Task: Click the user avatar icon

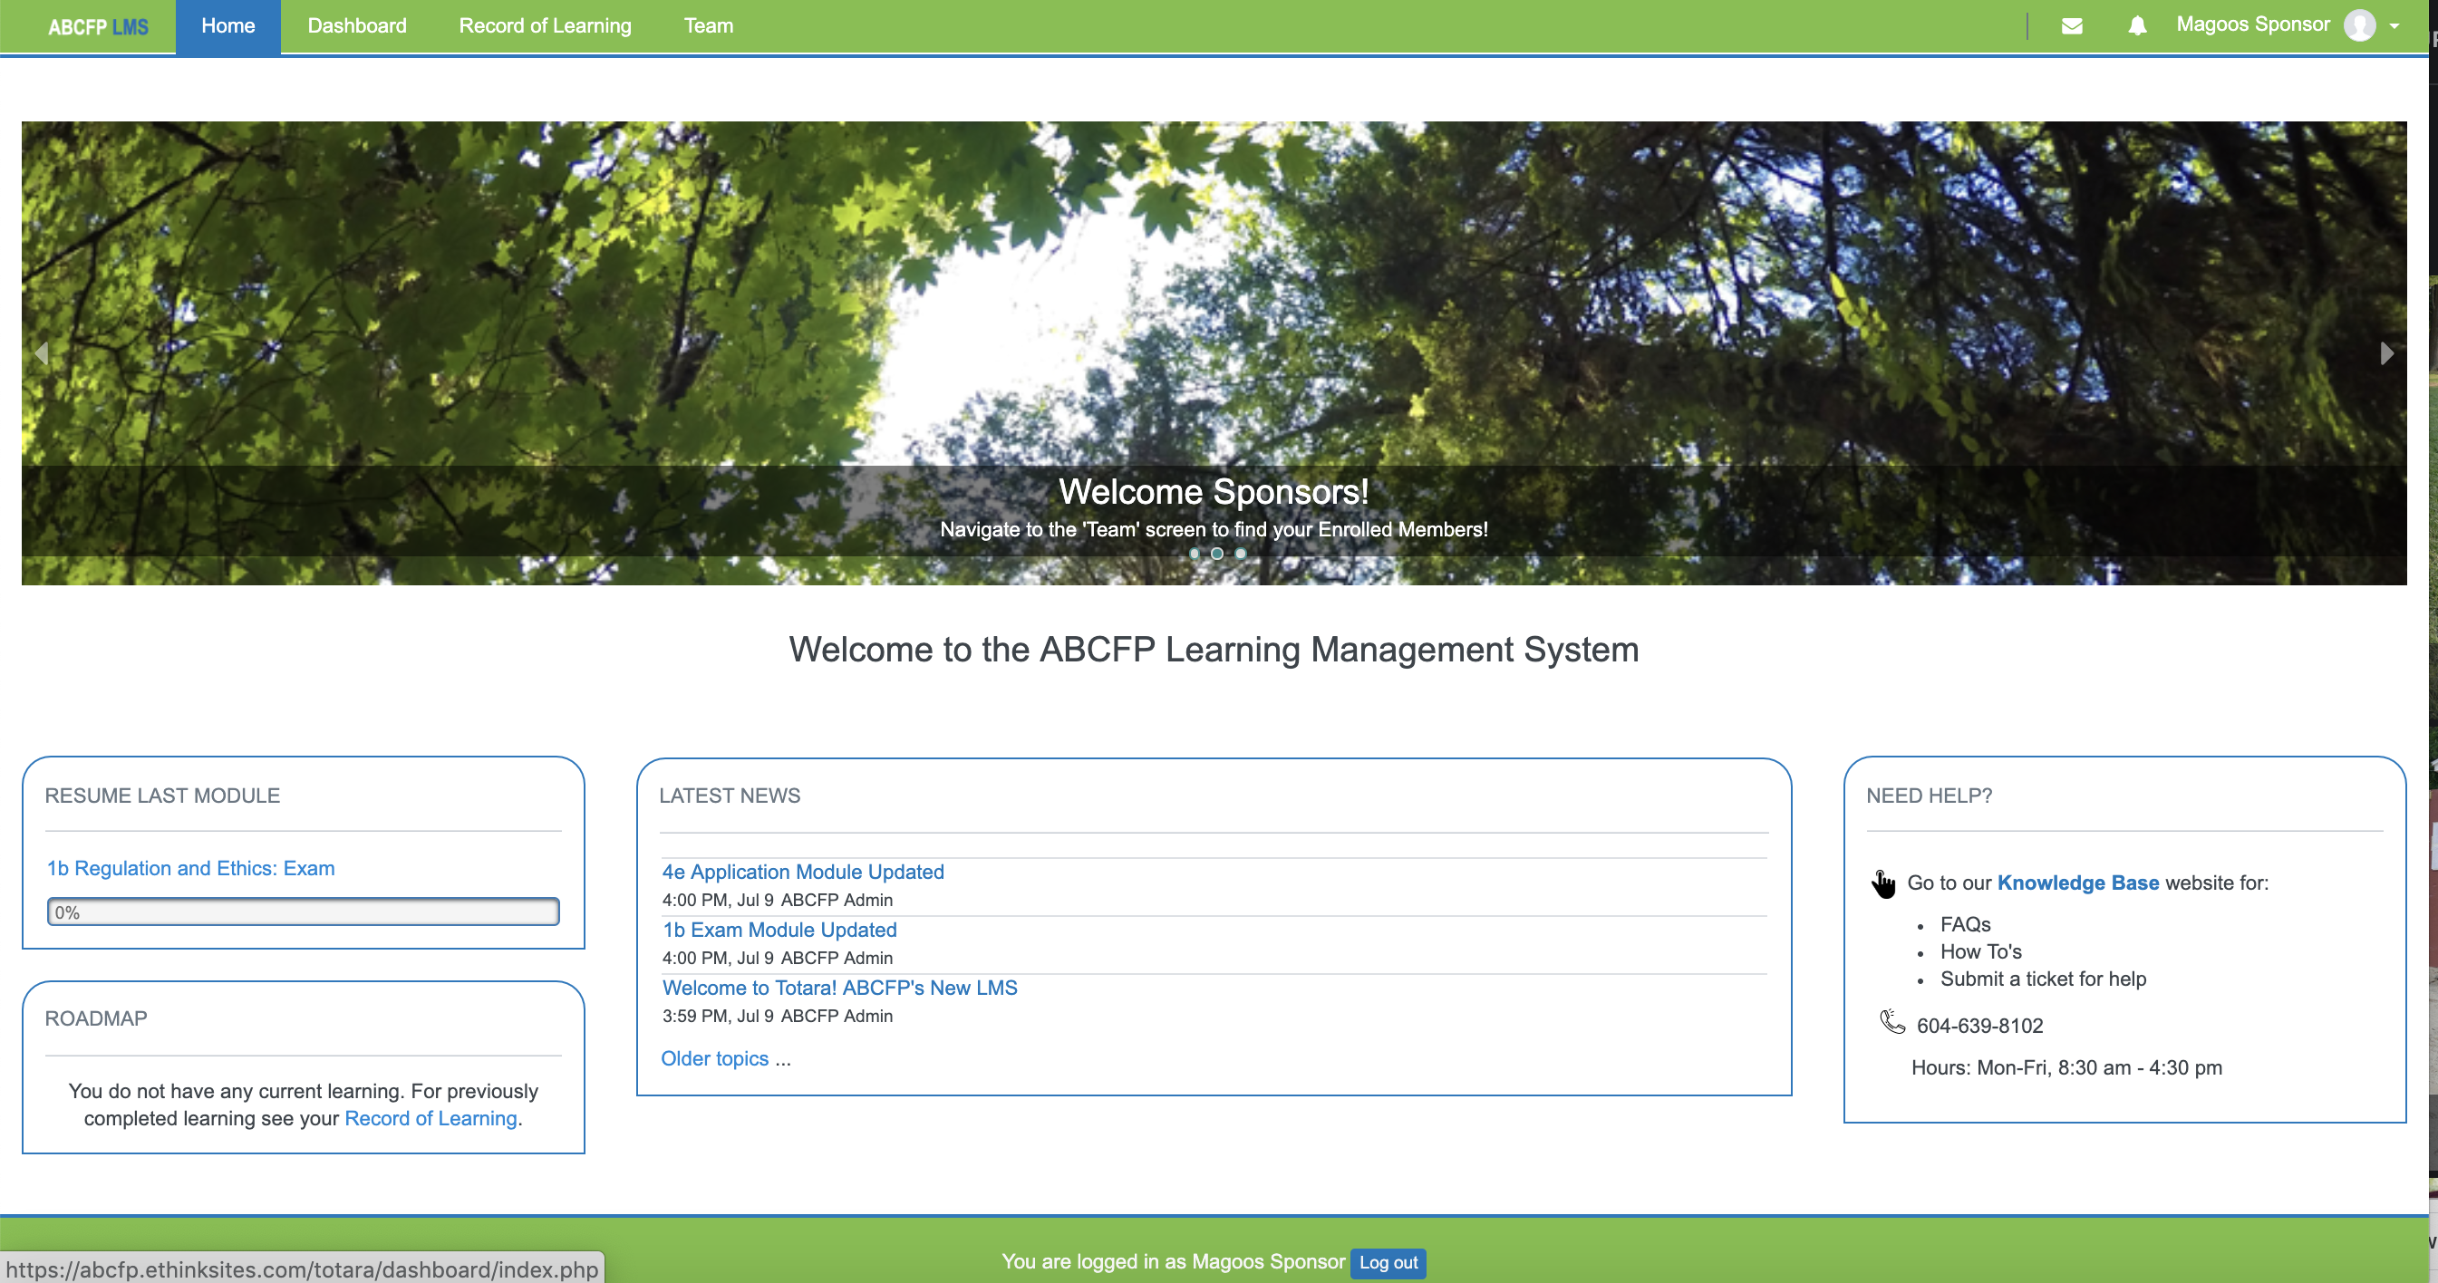Action: tap(2359, 25)
